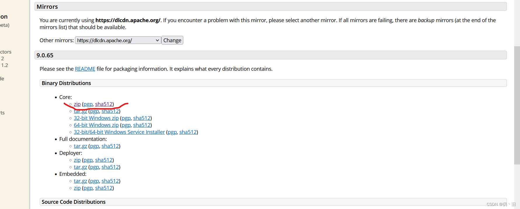
Task: Download Full documentation tar.gz
Action: [x=80, y=146]
